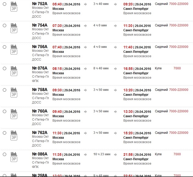193x177 pixels.
Task: Pick train 076А radio button
Action: [x=4, y=68]
